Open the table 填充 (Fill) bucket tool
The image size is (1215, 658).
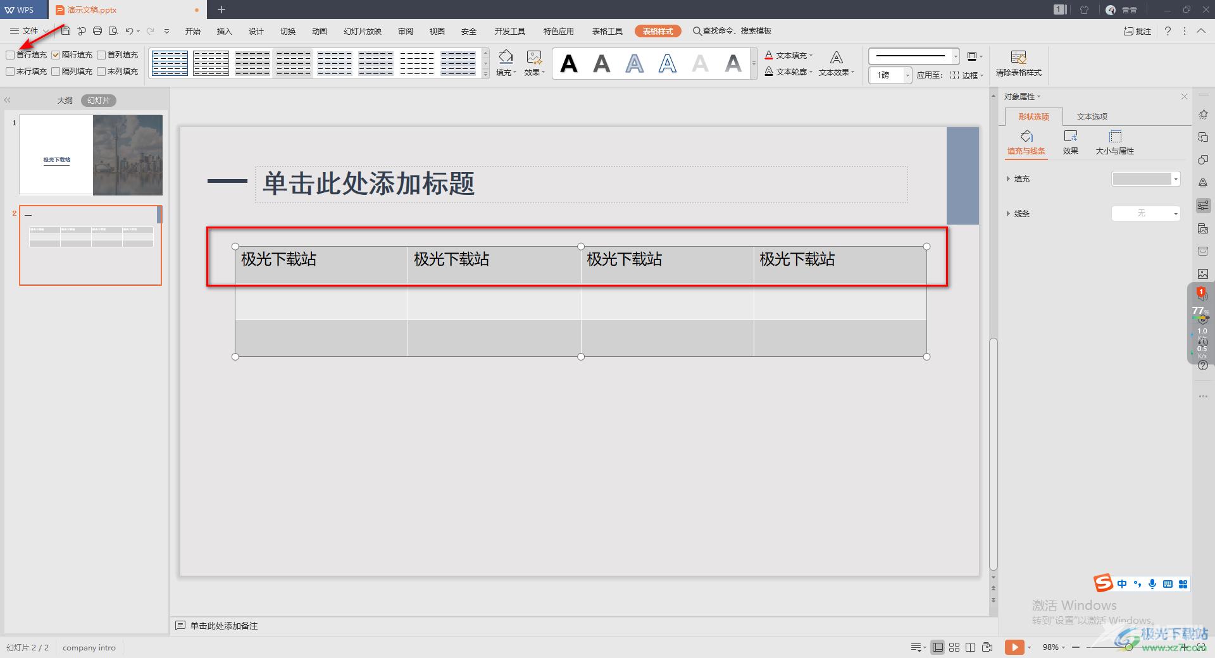[506, 63]
